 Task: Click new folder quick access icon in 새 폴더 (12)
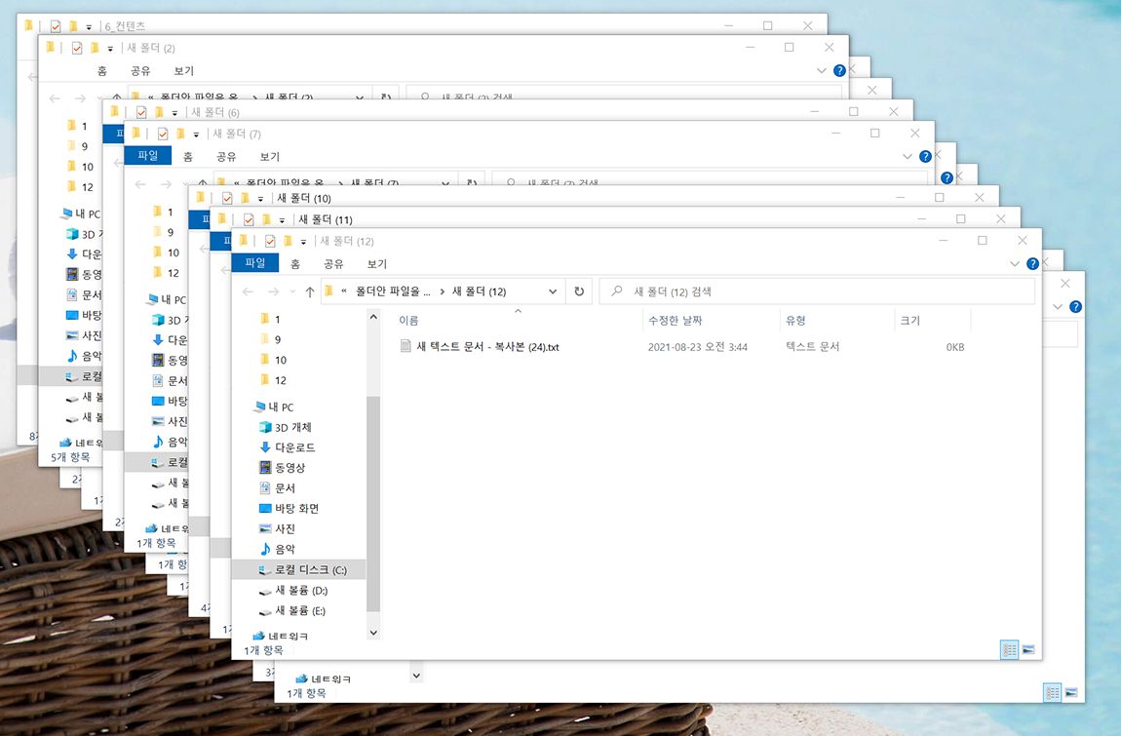click(289, 241)
